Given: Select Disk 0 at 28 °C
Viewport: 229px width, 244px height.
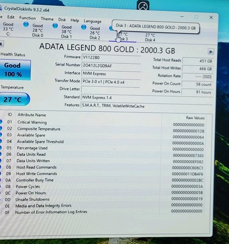Looking at the screenshot, I should coord(38,30).
